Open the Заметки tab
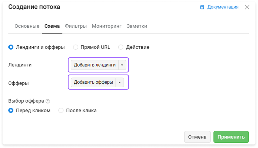258x148 pixels. (137, 26)
